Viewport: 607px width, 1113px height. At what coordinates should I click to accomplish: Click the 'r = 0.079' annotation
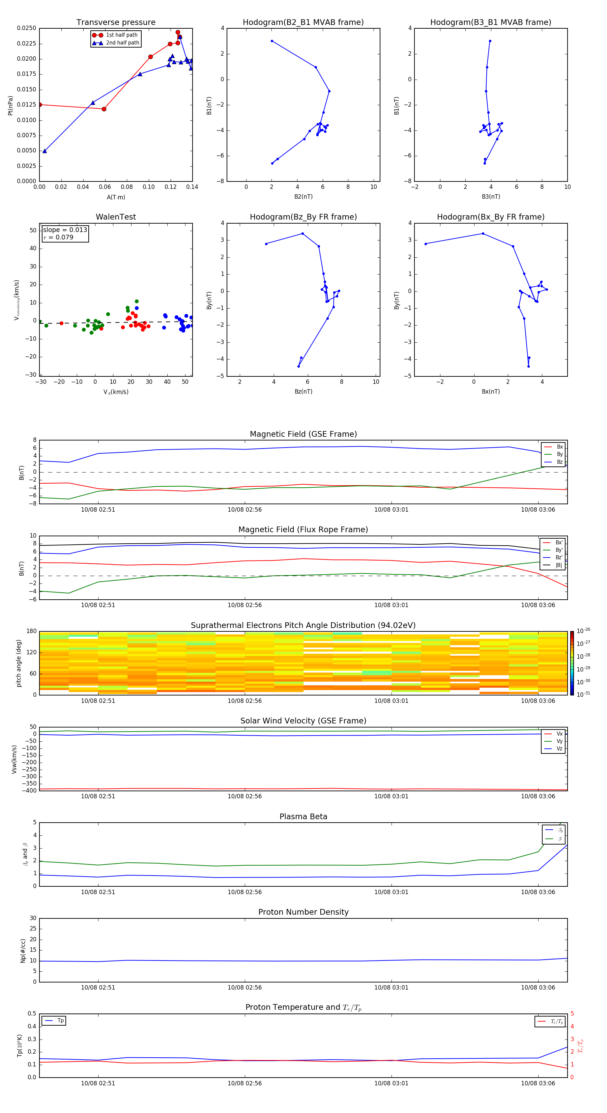[58, 237]
